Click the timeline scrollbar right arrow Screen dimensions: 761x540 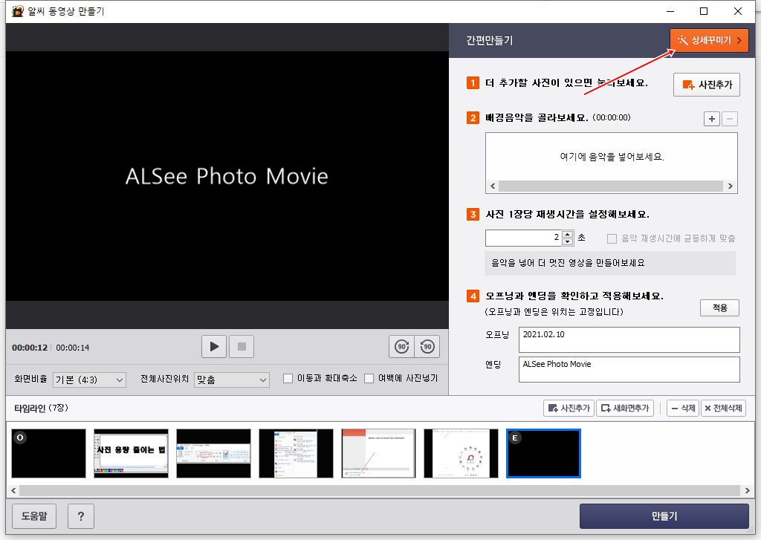point(748,490)
